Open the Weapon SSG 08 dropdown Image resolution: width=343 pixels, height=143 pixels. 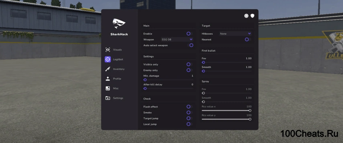[x=177, y=39]
